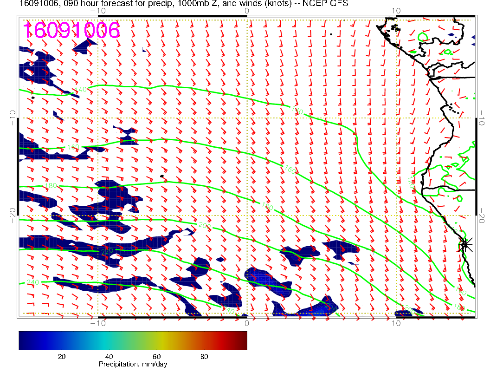Click the 10 longitude label on the top axis
The image size is (490, 379).
(x=396, y=10)
